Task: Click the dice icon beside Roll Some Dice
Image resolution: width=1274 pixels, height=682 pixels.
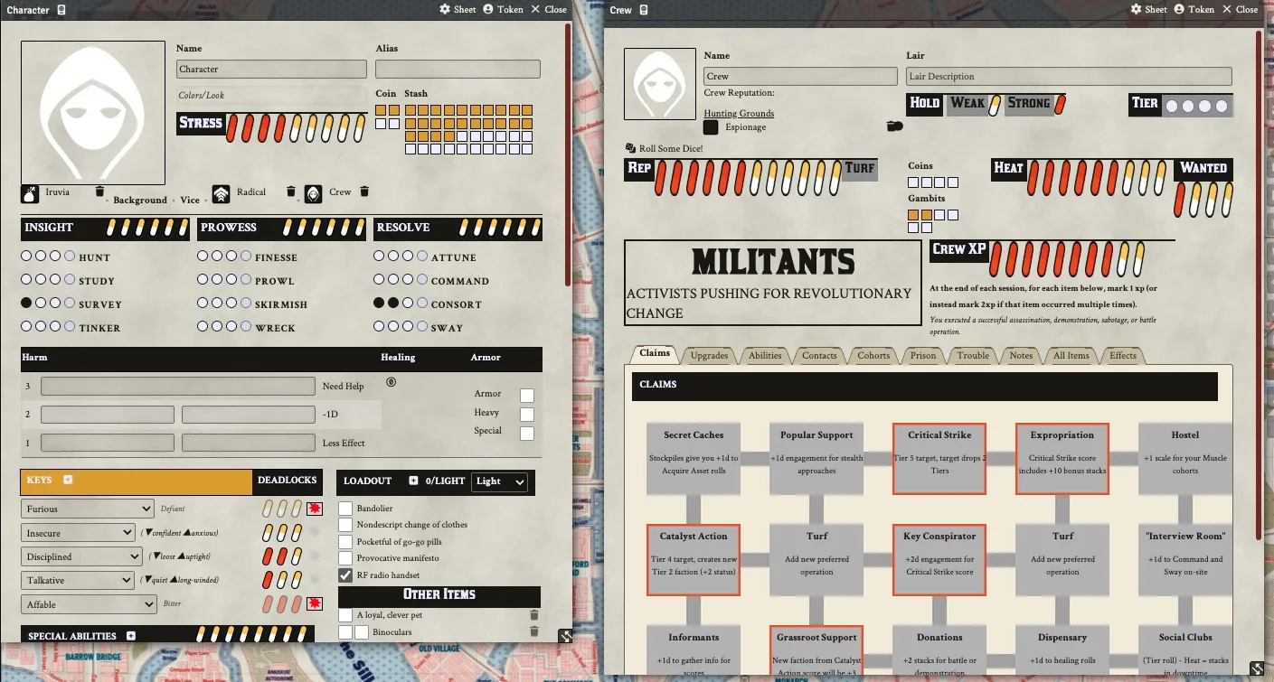Action: coord(630,148)
